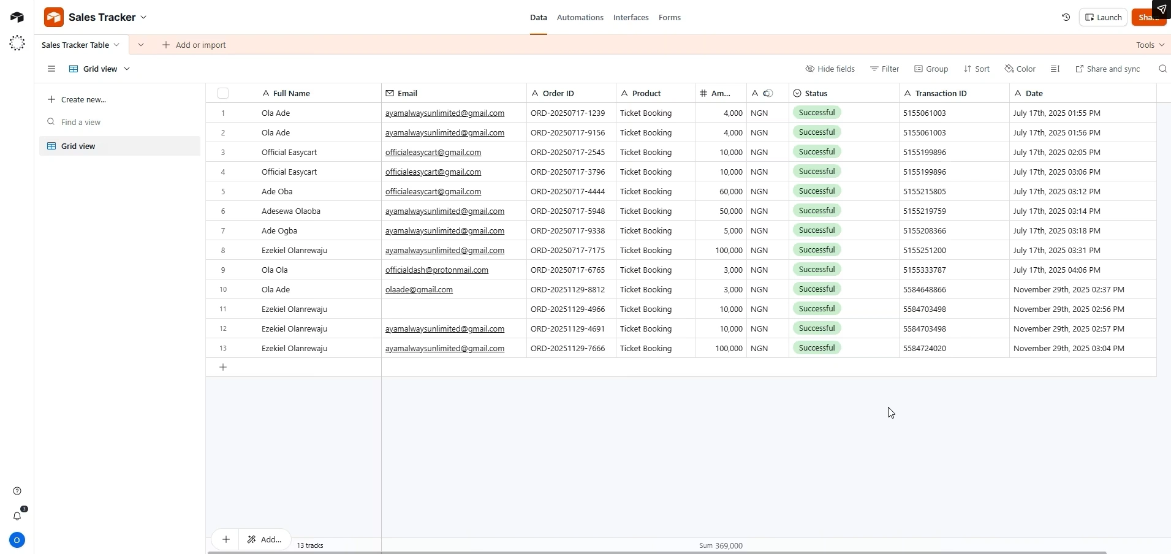Switch to the Automations tab

580,18
